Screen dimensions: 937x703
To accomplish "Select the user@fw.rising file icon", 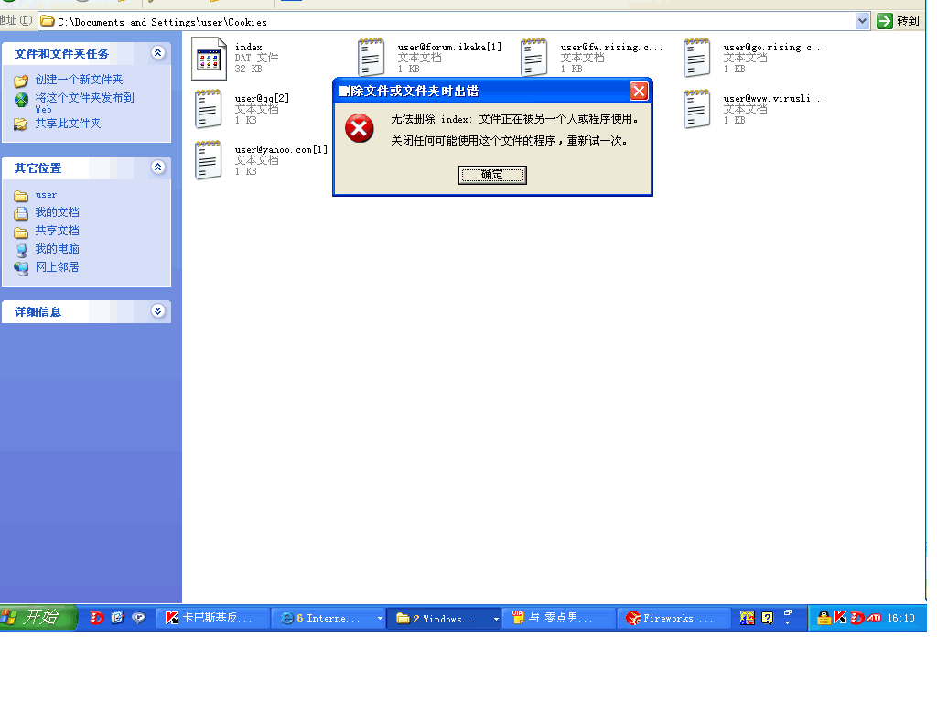I will [533, 58].
